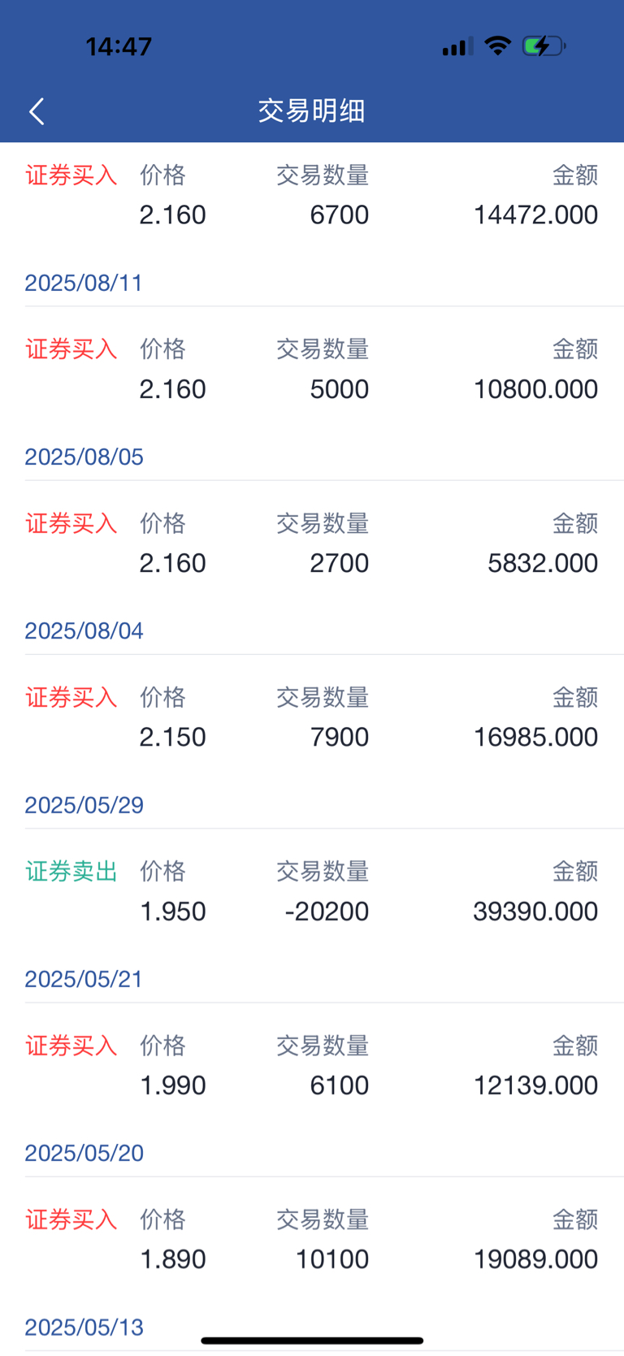624x1356 pixels.
Task: Open the 2025/08/04 date section
Action: (x=84, y=630)
